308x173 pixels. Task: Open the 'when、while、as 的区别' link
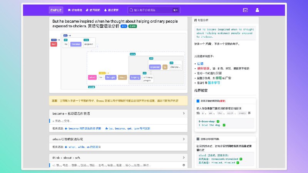tap(84, 147)
